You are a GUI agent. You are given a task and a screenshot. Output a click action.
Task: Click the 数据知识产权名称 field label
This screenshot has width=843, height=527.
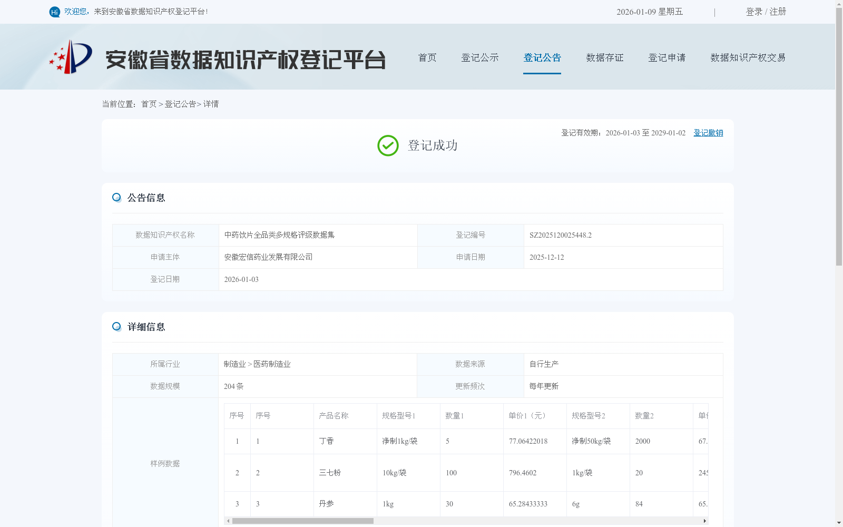tap(165, 235)
